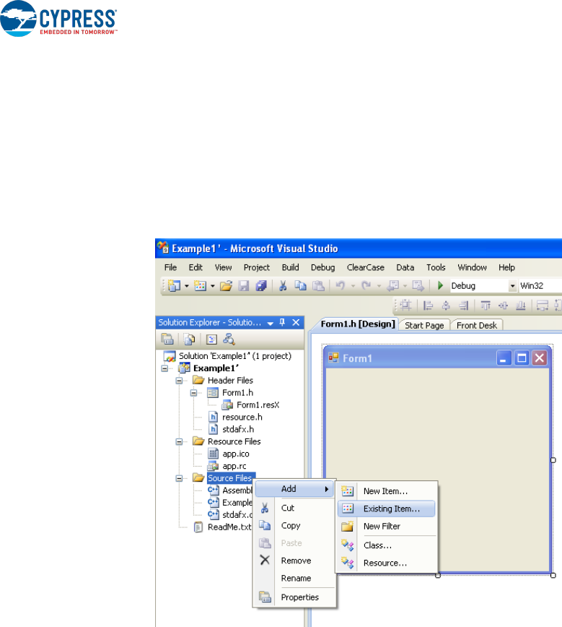Click Cut in the context menu

tap(294, 508)
